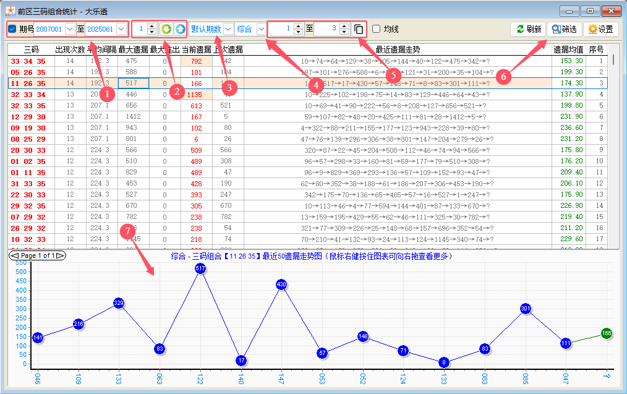
Task: Open the 默认期数 dropdown
Action: coord(228,29)
